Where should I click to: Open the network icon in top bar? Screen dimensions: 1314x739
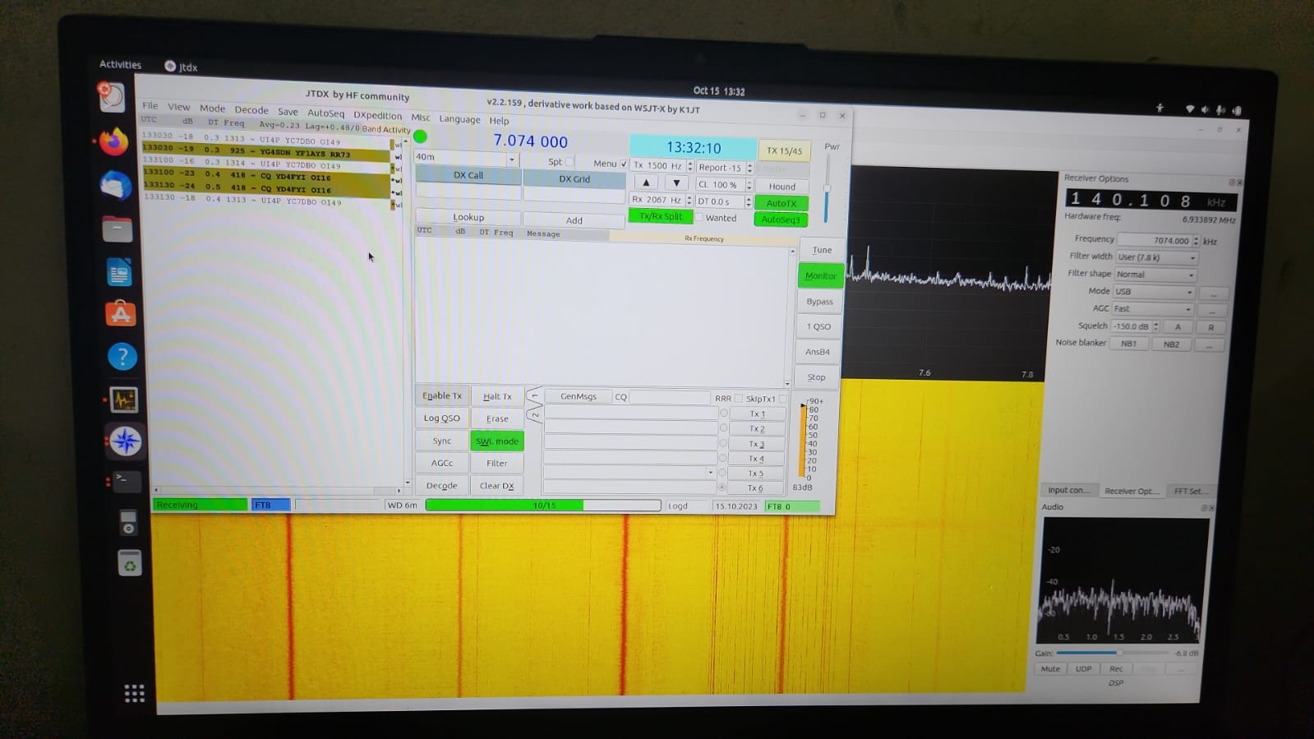[1189, 109]
